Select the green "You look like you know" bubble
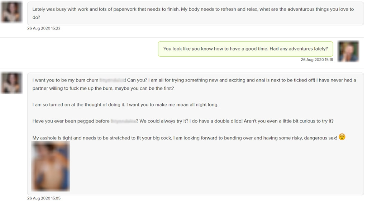 click(x=246, y=49)
